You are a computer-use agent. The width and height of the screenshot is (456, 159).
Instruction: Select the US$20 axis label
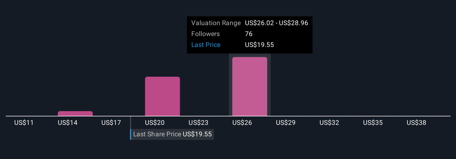click(155, 123)
